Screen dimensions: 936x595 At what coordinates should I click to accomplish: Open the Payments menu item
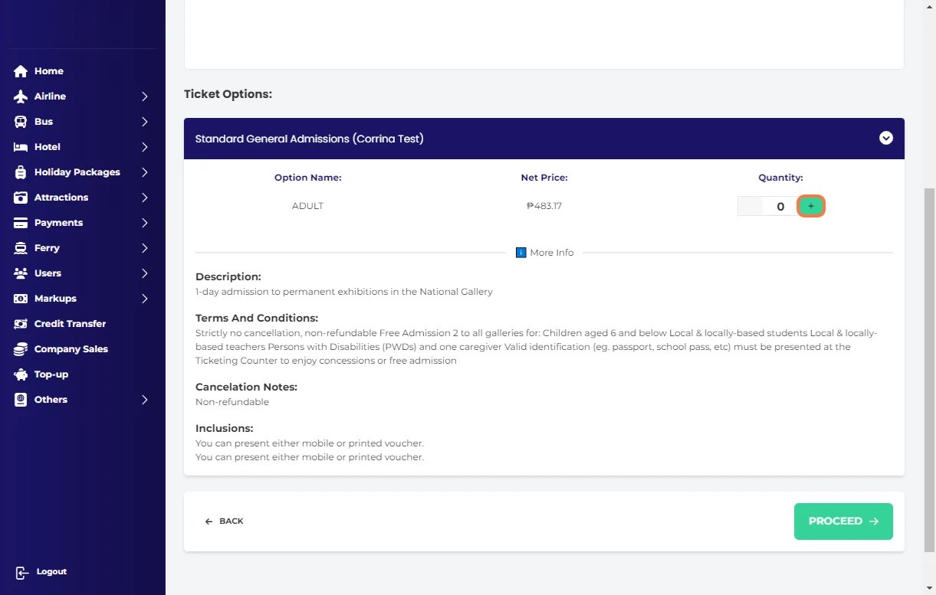click(58, 223)
